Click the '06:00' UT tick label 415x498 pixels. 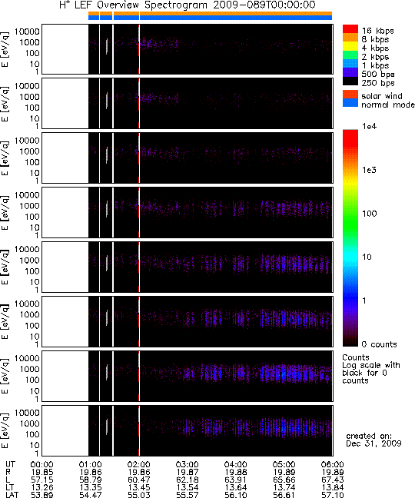(x=333, y=464)
